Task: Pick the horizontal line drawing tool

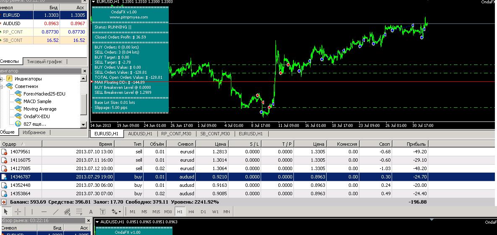Action: click(44, 212)
